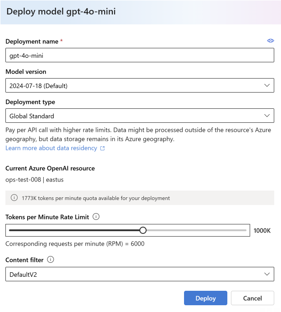Cancel the deployment dialog
281x312 pixels.
coord(252,298)
